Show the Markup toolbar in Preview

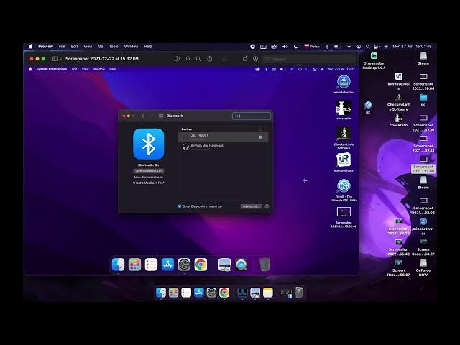pyautogui.click(x=256, y=59)
